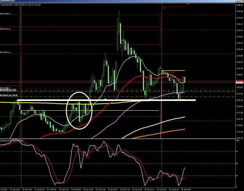This screenshot has width=244, height=191.
Task: Minimize the XAUUSD,M15 chart window
Action: (x=236, y=1)
